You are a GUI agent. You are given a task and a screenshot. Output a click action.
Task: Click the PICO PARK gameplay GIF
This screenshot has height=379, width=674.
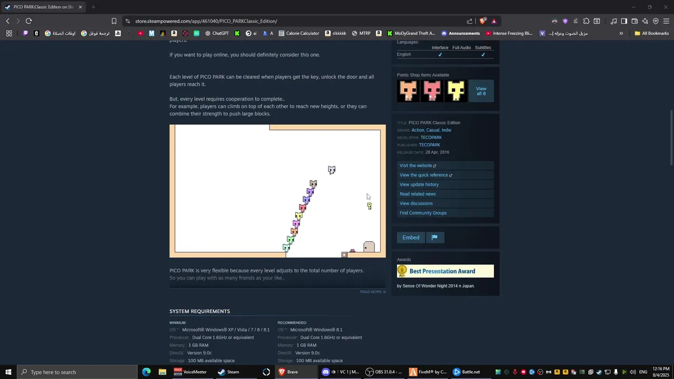click(277, 191)
